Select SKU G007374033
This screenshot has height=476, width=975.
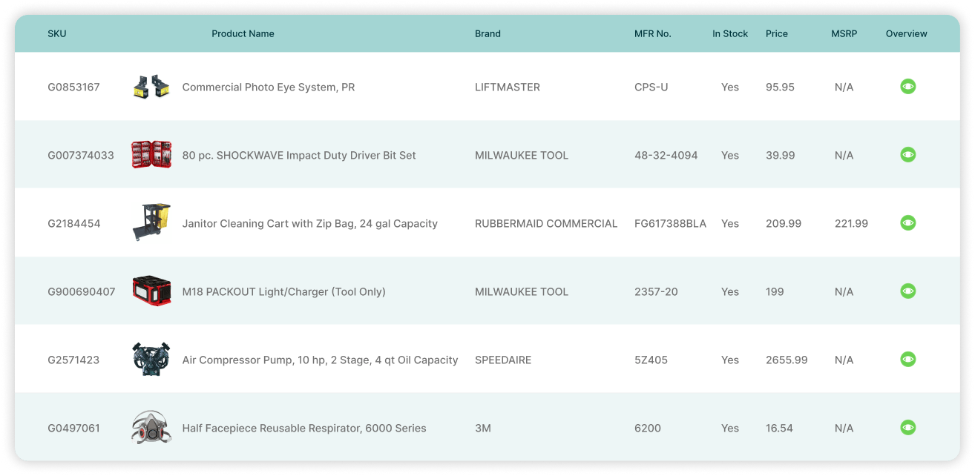coord(81,155)
